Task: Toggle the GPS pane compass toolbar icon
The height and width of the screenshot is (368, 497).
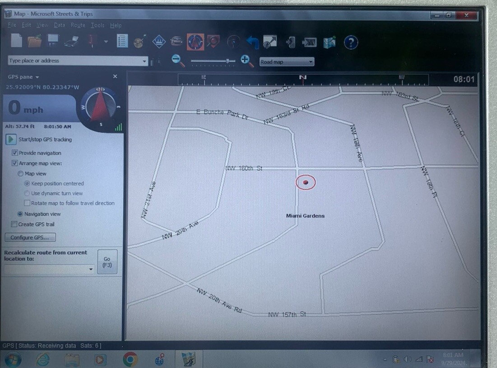Action: tap(195, 42)
